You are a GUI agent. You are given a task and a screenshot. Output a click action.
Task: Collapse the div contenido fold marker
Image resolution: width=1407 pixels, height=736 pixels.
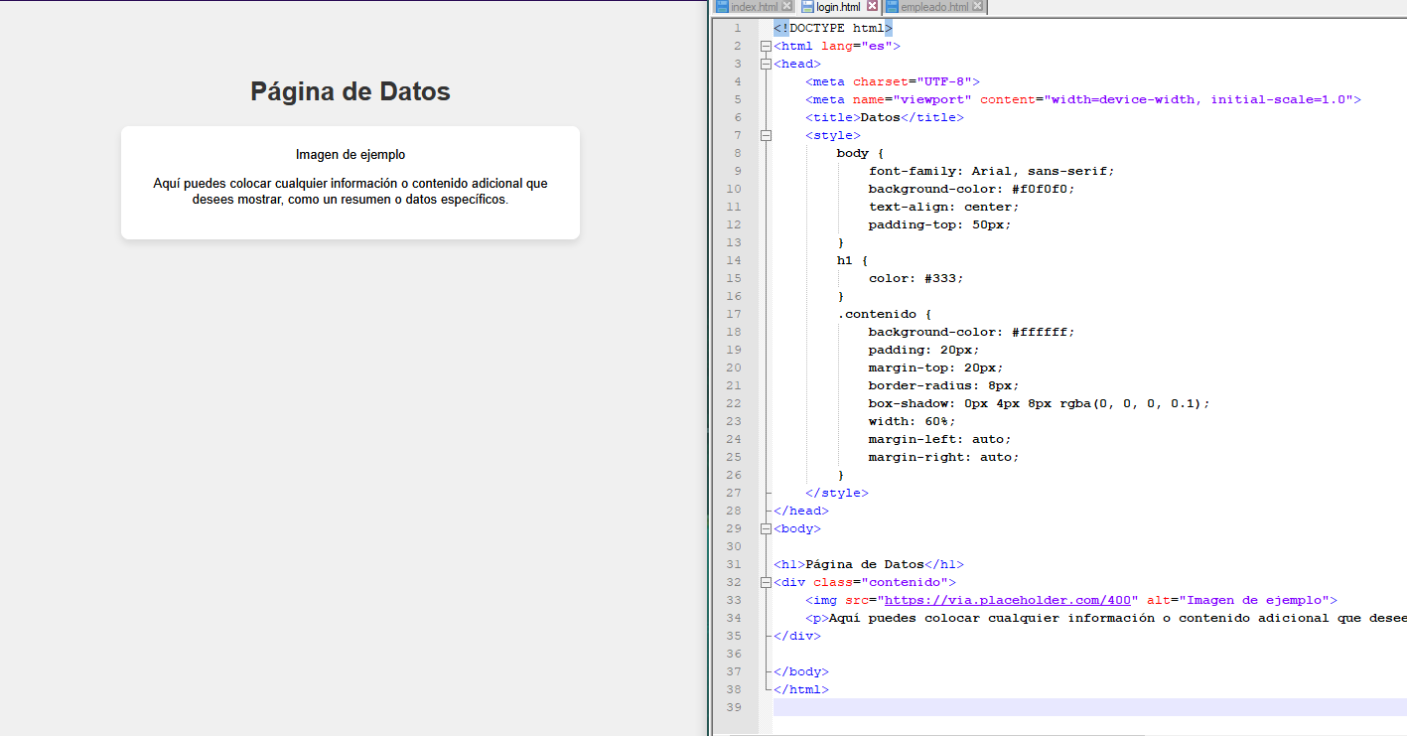click(x=766, y=582)
